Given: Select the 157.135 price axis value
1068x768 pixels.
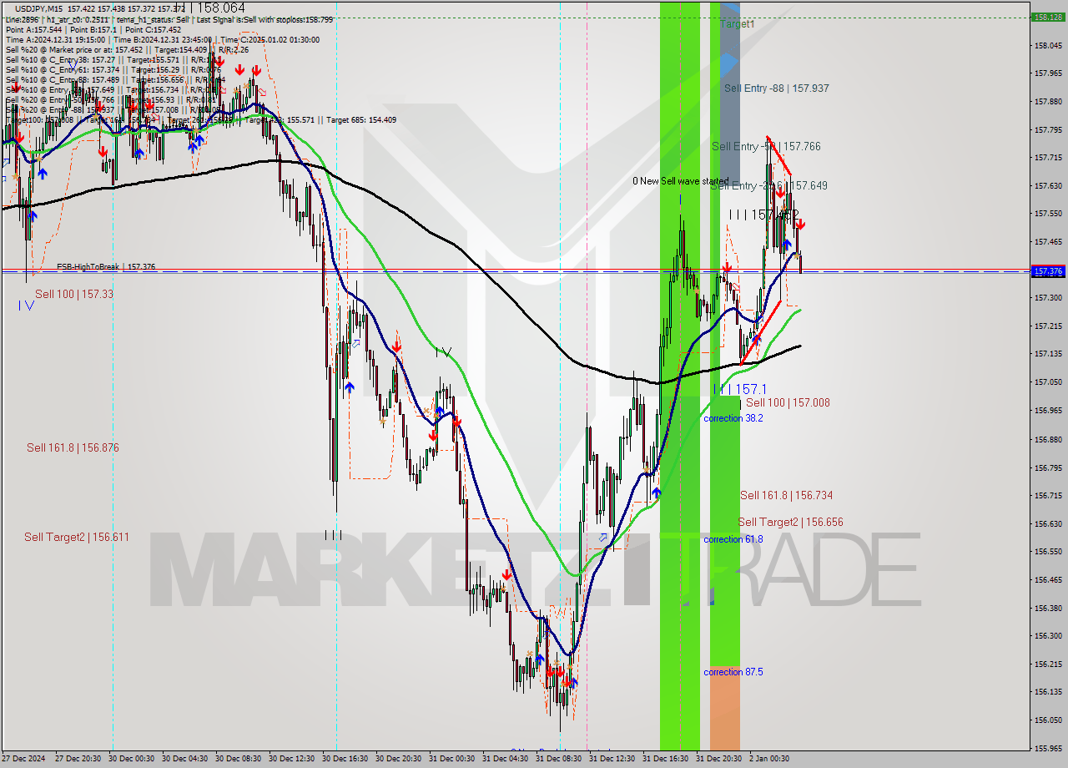Looking at the screenshot, I should pos(1047,354).
